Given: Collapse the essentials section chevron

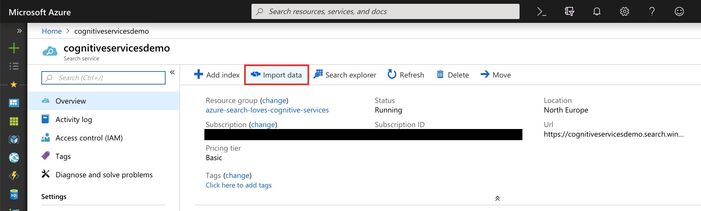Looking at the screenshot, I should (x=498, y=198).
